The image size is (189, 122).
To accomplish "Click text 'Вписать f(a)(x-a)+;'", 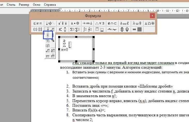I will coord(89,110).
